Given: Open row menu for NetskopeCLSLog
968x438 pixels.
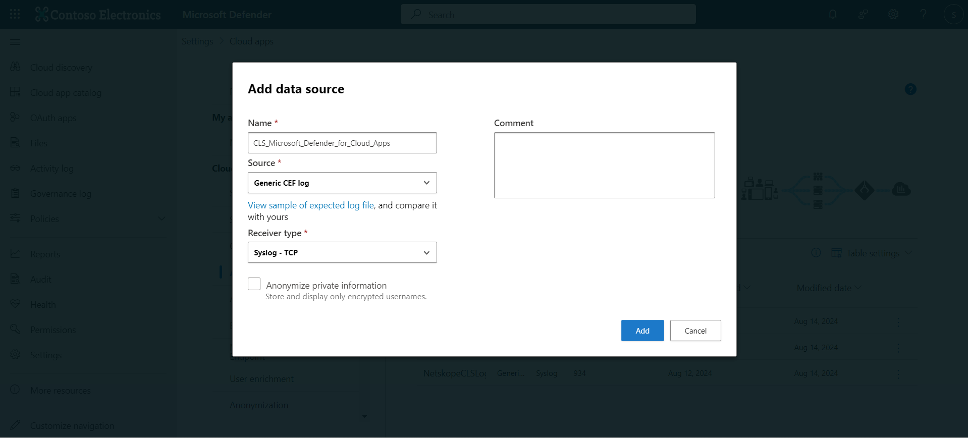Looking at the screenshot, I should click(x=898, y=373).
